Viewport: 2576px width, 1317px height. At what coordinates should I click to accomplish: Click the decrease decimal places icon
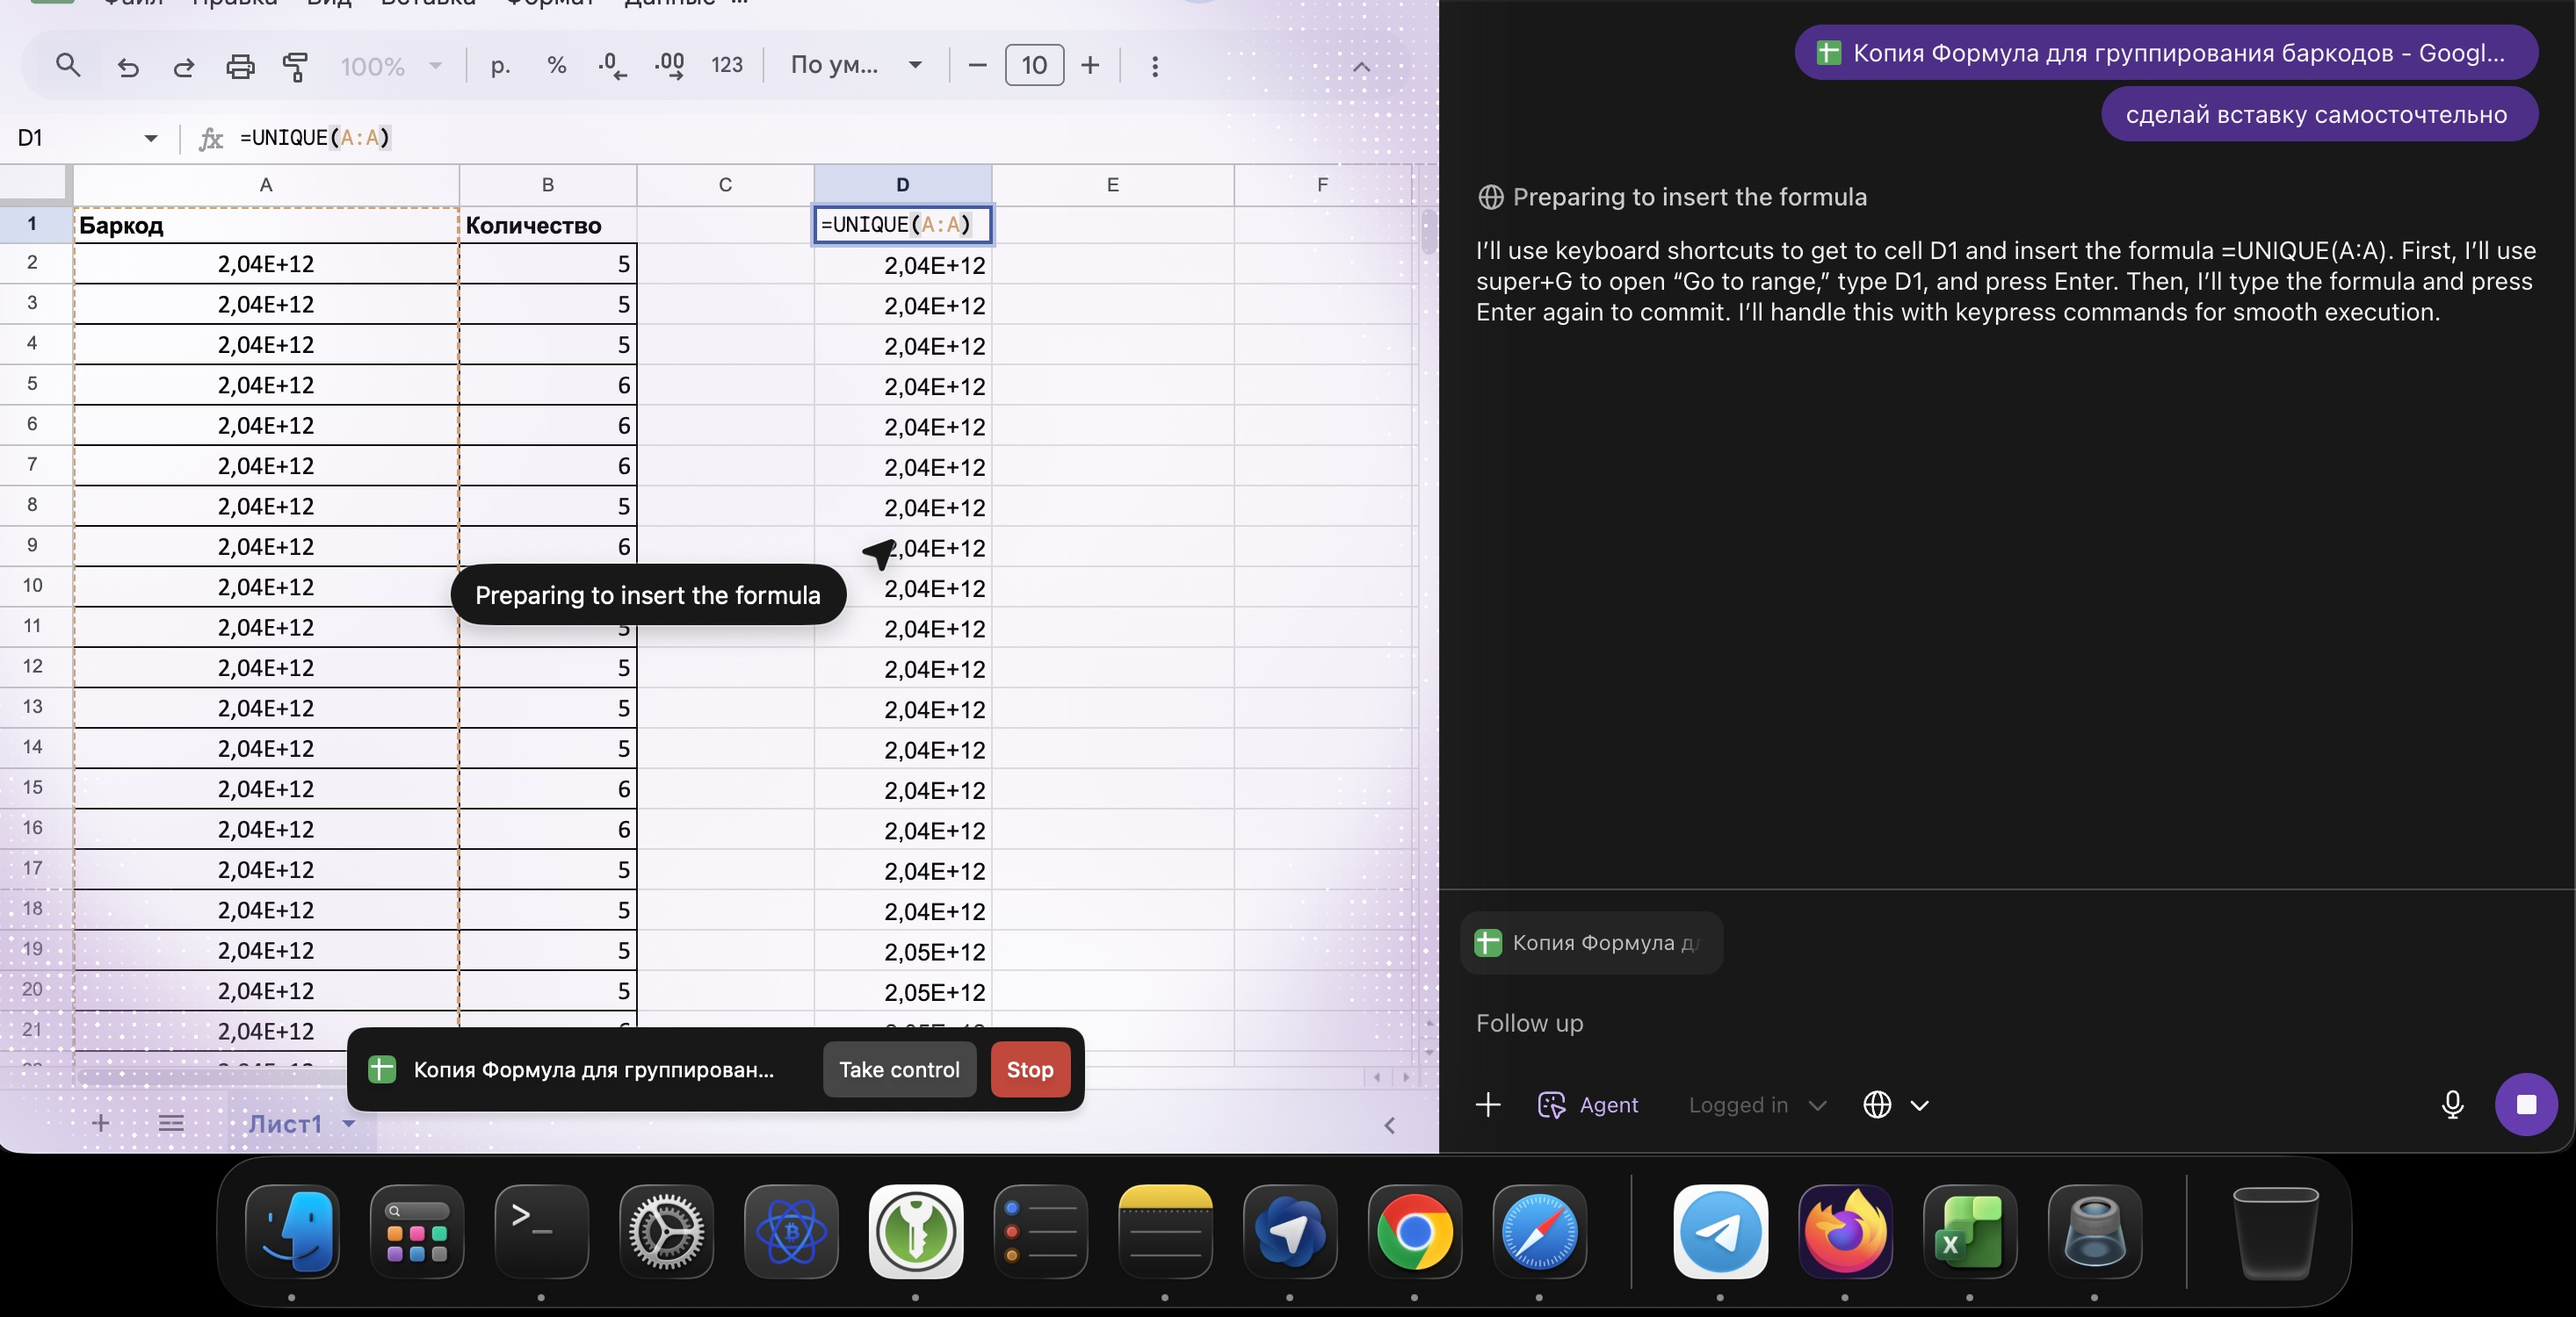coord(612,66)
